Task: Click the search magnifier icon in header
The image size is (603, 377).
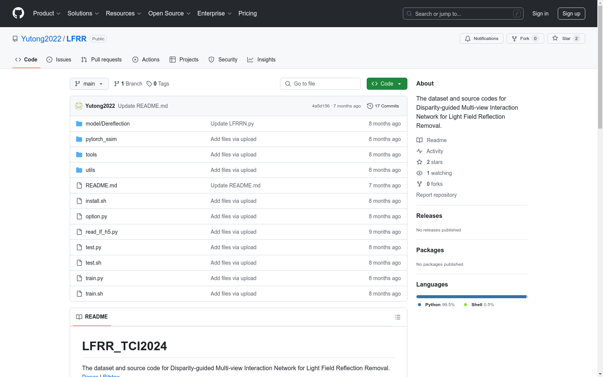Action: (409, 14)
